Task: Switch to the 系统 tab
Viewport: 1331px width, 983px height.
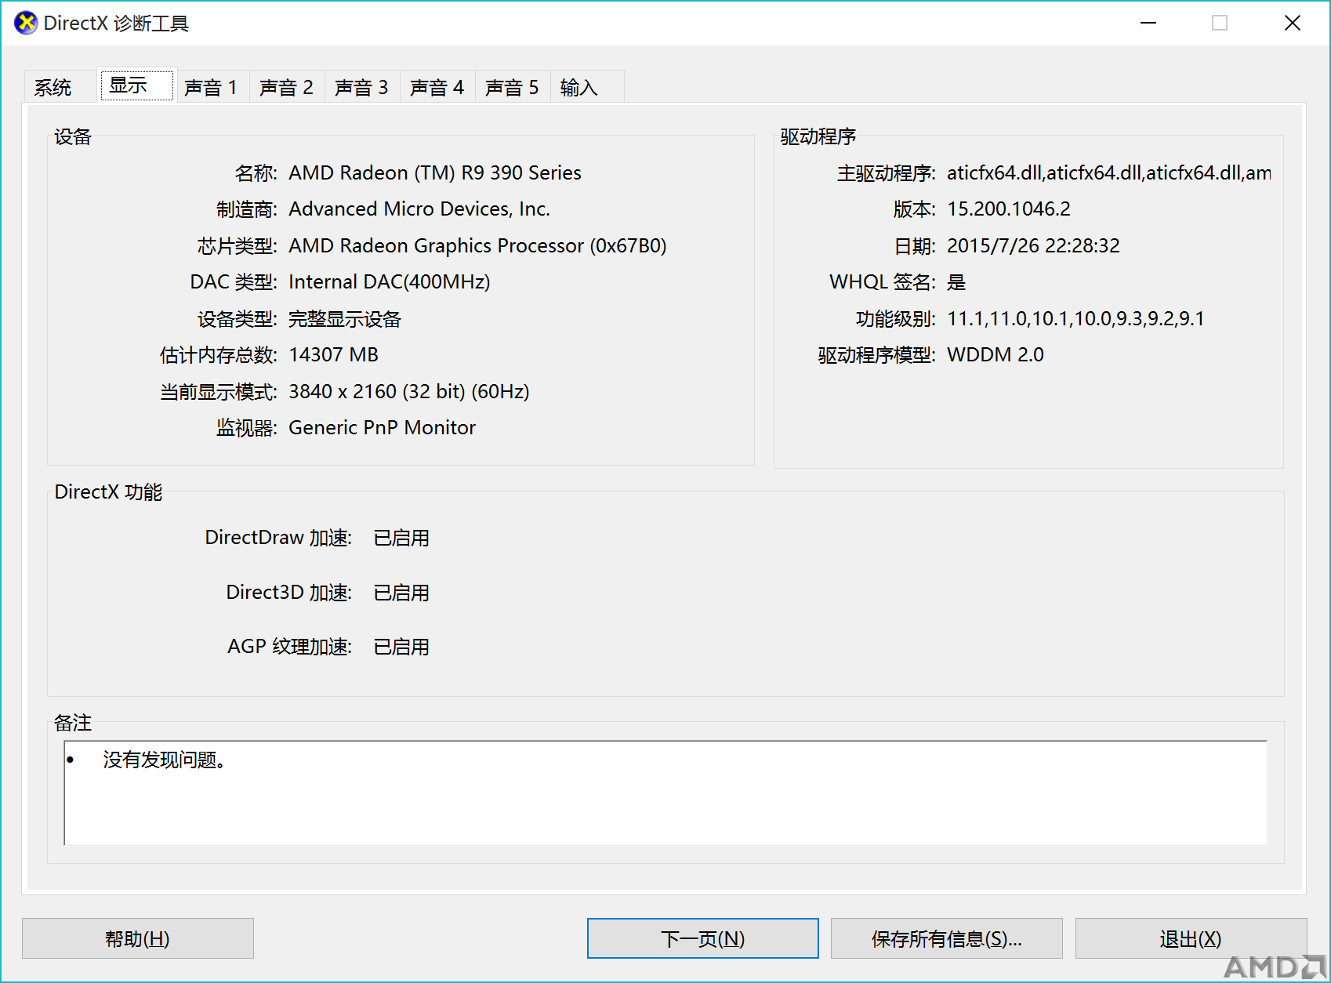Action: click(60, 87)
